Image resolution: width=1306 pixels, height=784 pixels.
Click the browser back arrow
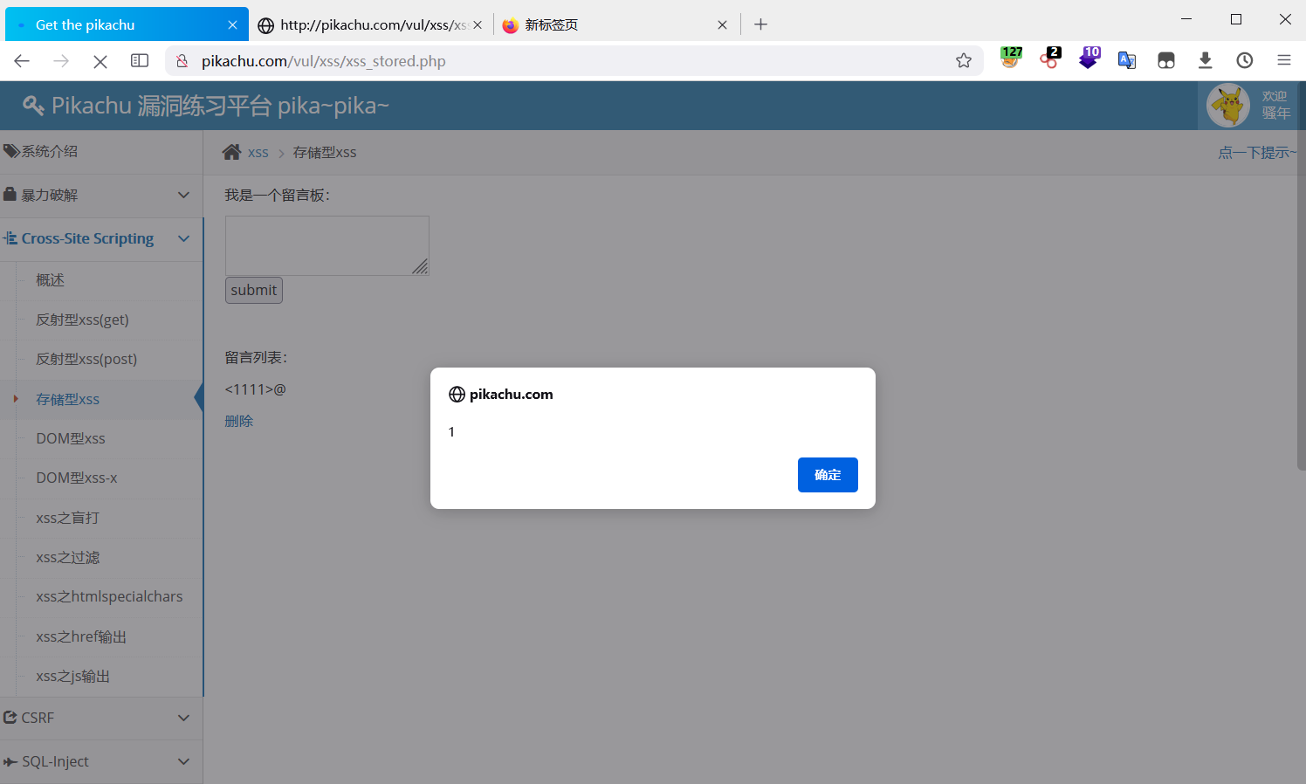click(x=22, y=60)
